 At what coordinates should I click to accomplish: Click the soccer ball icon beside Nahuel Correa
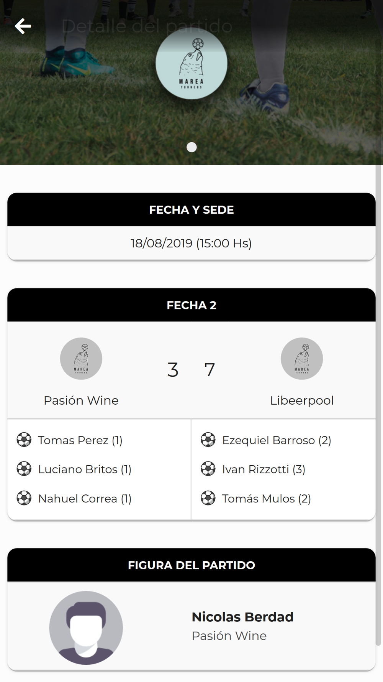[24, 498]
